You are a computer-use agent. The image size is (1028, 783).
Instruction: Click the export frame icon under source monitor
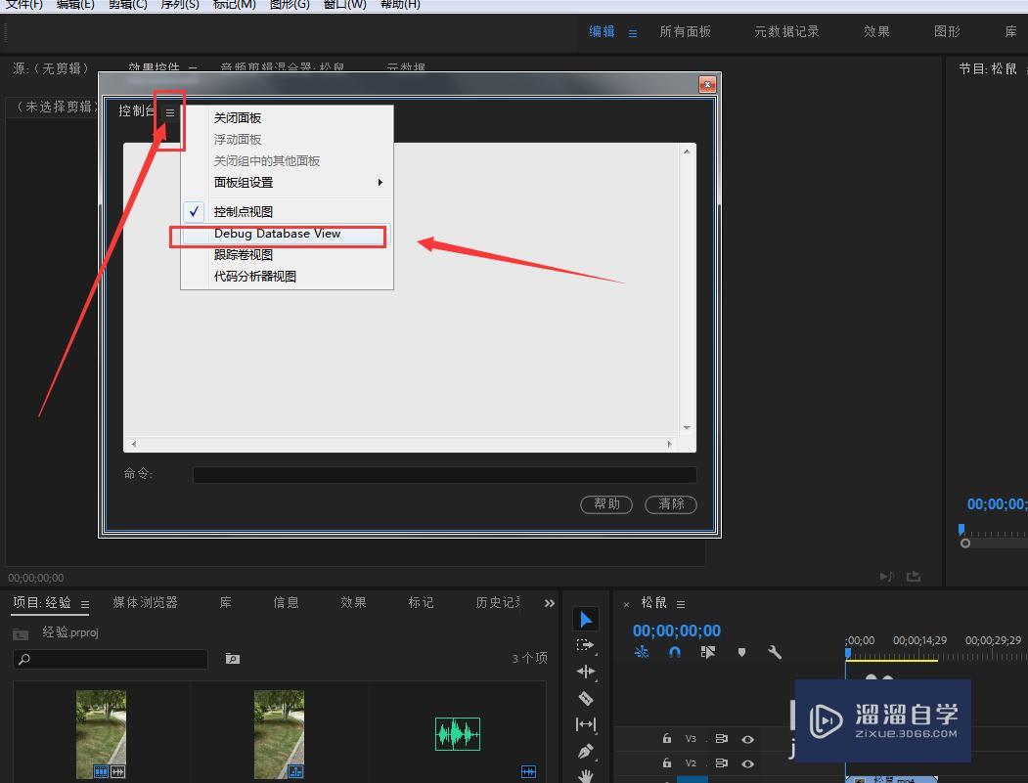point(914,577)
